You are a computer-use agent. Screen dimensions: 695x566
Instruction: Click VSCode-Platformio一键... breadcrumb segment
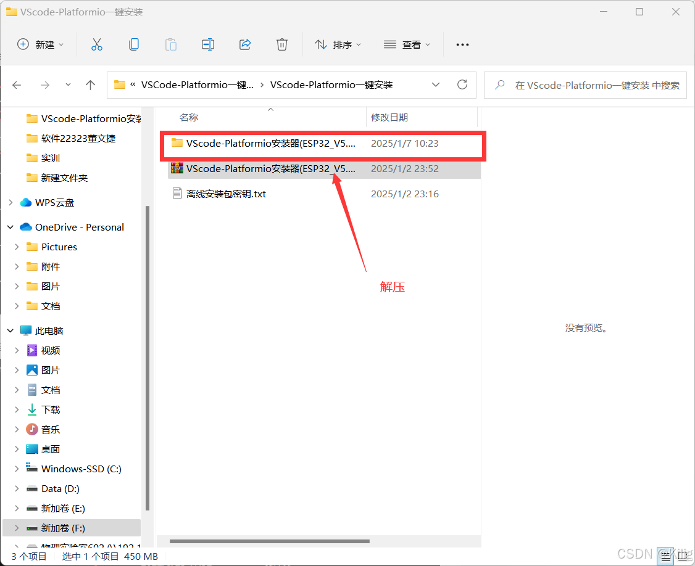(198, 84)
